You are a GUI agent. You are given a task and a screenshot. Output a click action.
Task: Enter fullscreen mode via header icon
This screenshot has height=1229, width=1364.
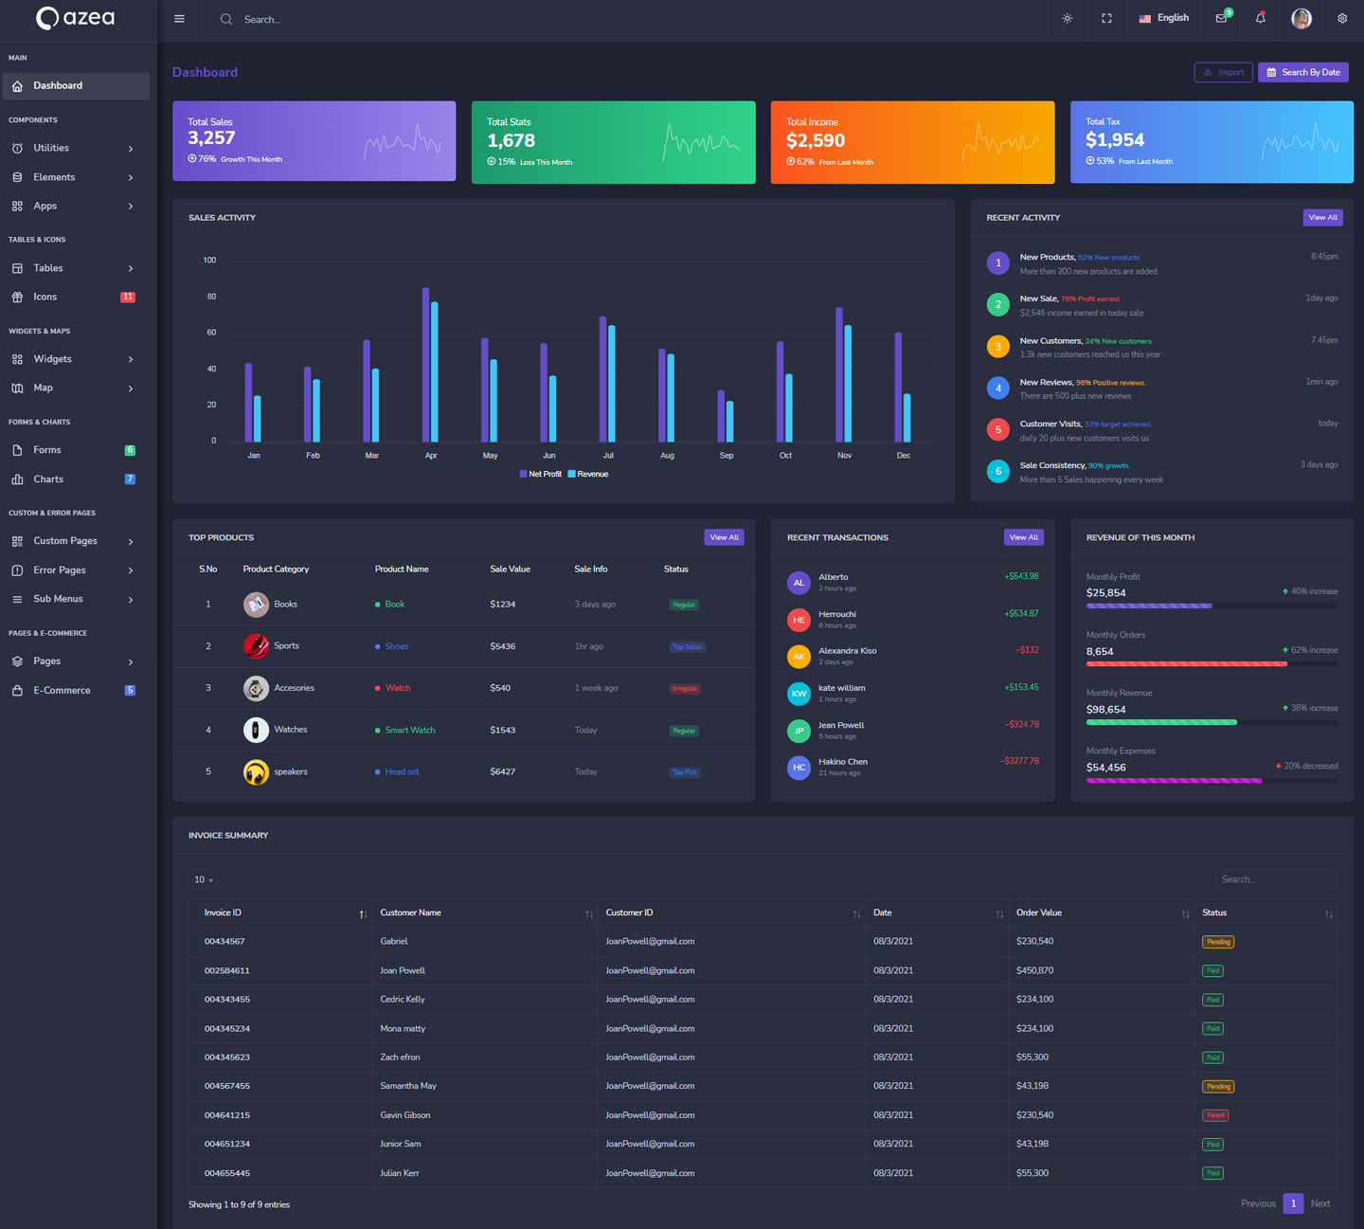click(x=1106, y=19)
